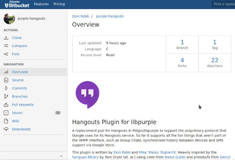Click the Compare shuffle icon
The image size is (235, 160).
coord(6,46)
